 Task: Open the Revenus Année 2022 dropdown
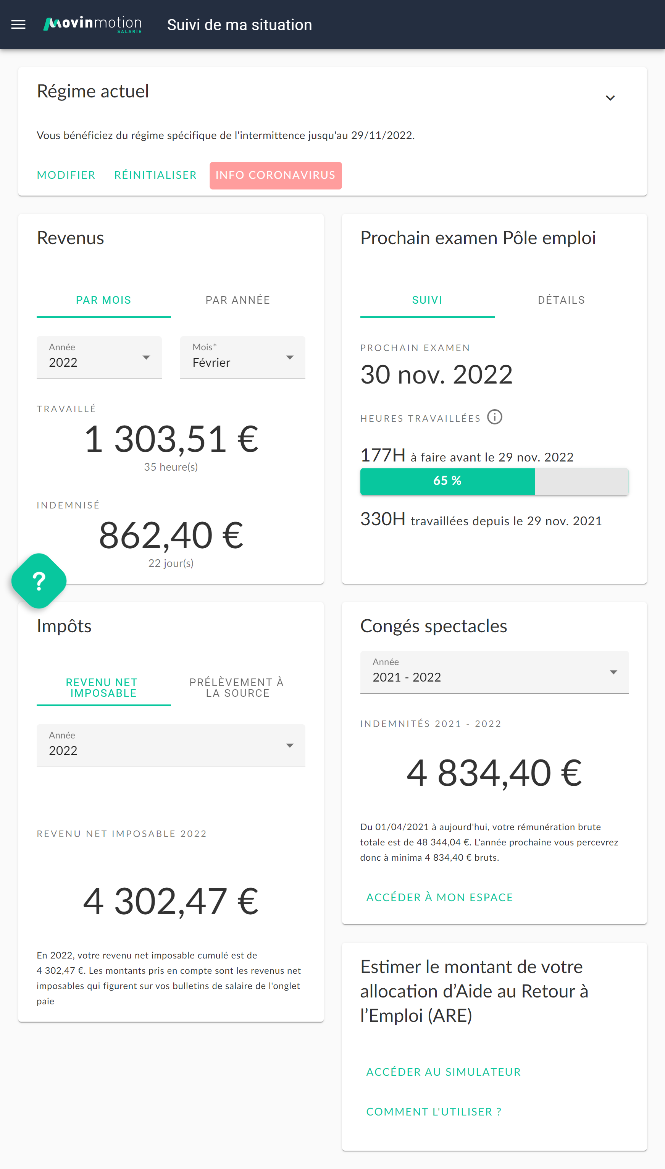[99, 357]
